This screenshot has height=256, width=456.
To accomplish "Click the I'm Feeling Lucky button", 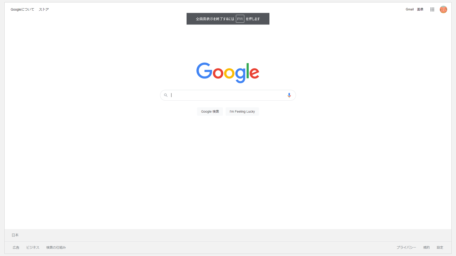I will point(242,112).
